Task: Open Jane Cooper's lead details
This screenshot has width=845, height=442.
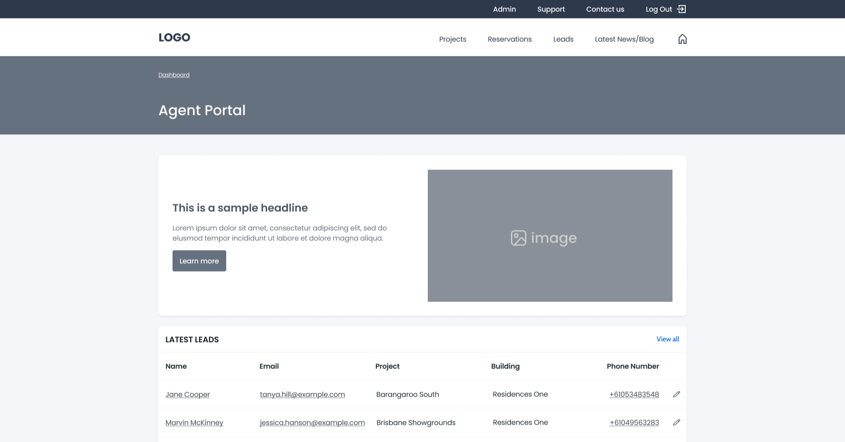Action: [x=187, y=394]
